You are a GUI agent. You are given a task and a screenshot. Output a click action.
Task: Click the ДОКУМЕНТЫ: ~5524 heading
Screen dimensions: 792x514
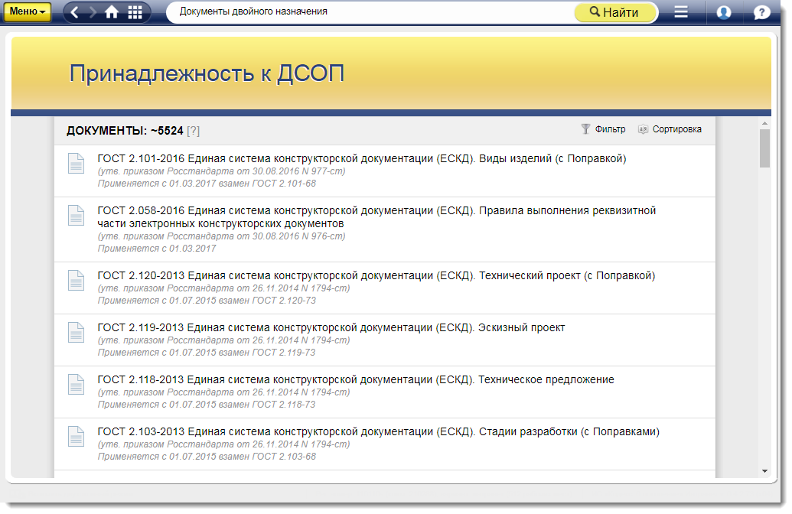coord(125,131)
